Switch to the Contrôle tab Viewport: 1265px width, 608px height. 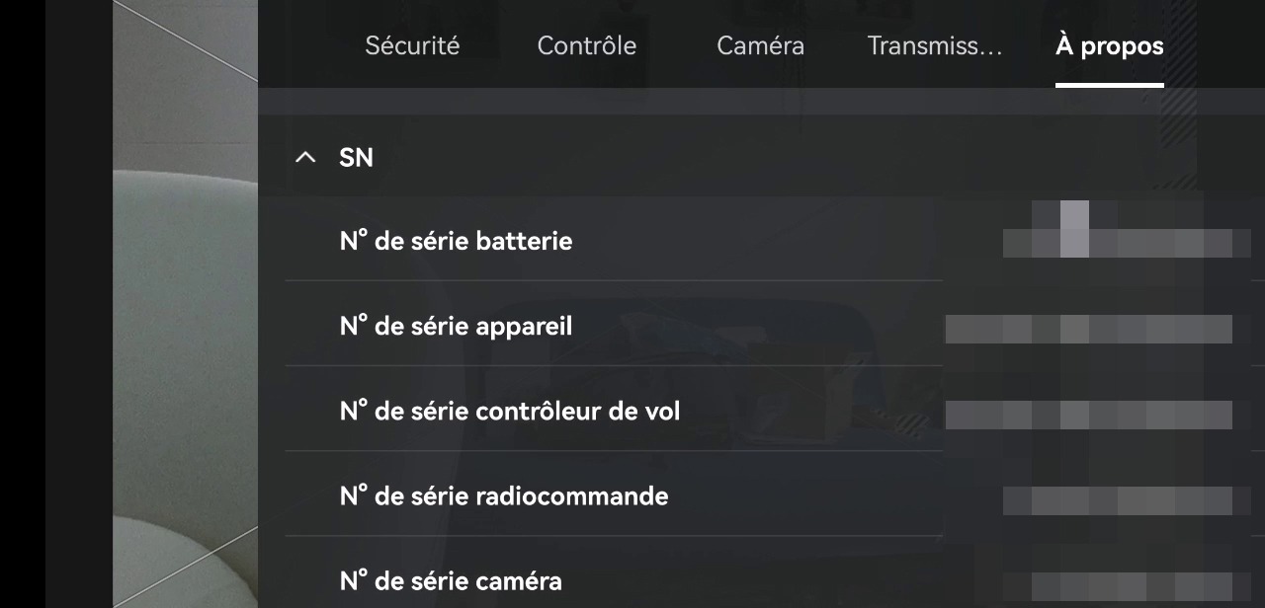(586, 45)
